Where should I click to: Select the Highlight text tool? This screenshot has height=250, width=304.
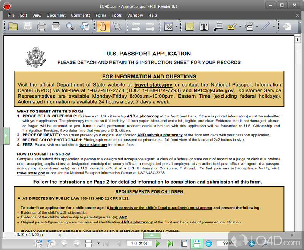232,26
